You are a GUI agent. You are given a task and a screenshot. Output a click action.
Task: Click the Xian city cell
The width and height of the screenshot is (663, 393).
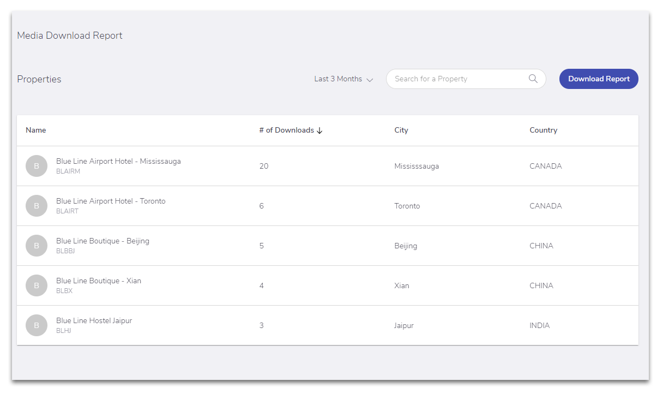(x=402, y=285)
